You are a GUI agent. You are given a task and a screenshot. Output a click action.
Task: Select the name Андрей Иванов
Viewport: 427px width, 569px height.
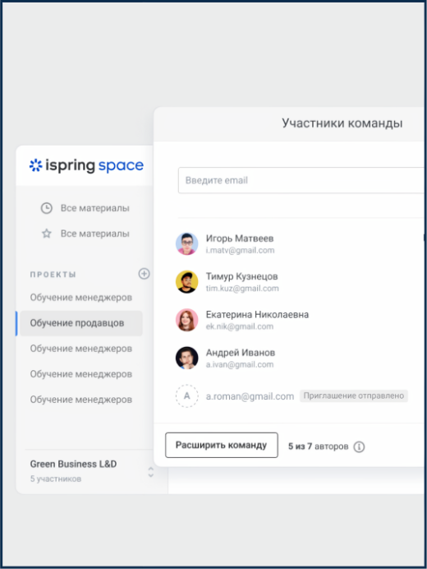click(x=241, y=353)
